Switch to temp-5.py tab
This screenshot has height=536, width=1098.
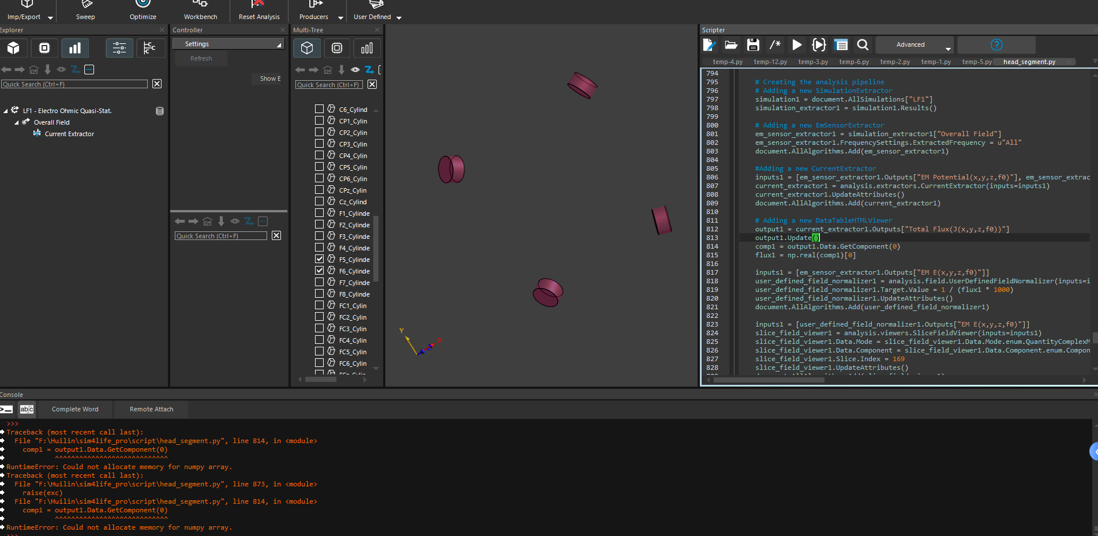[977, 62]
